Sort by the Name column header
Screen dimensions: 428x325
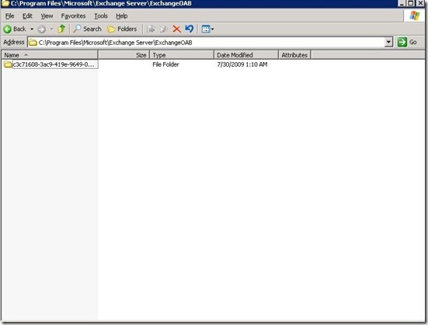[x=50, y=55]
